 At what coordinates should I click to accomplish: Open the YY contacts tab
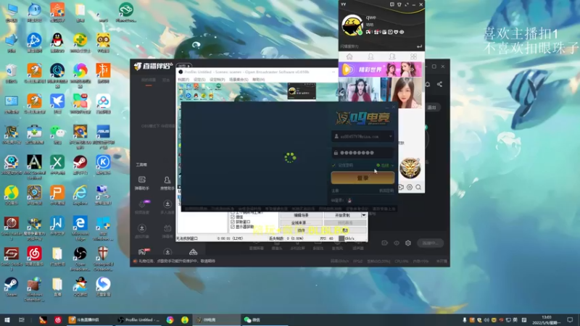(370, 57)
